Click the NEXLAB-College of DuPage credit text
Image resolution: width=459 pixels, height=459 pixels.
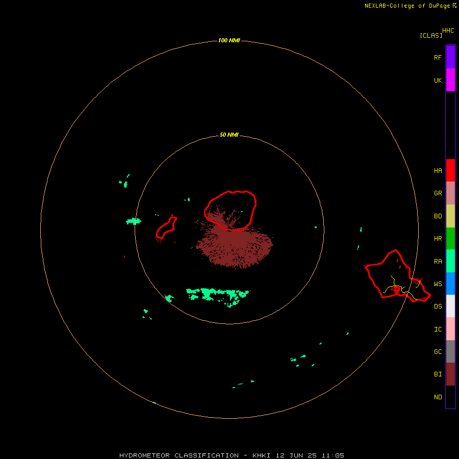[411, 6]
